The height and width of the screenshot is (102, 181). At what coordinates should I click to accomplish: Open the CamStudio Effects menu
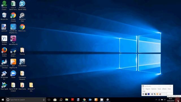[164, 89]
